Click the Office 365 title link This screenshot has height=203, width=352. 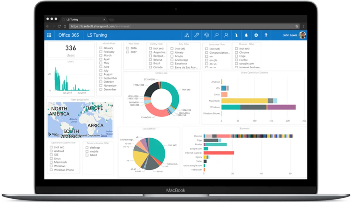pos(69,35)
